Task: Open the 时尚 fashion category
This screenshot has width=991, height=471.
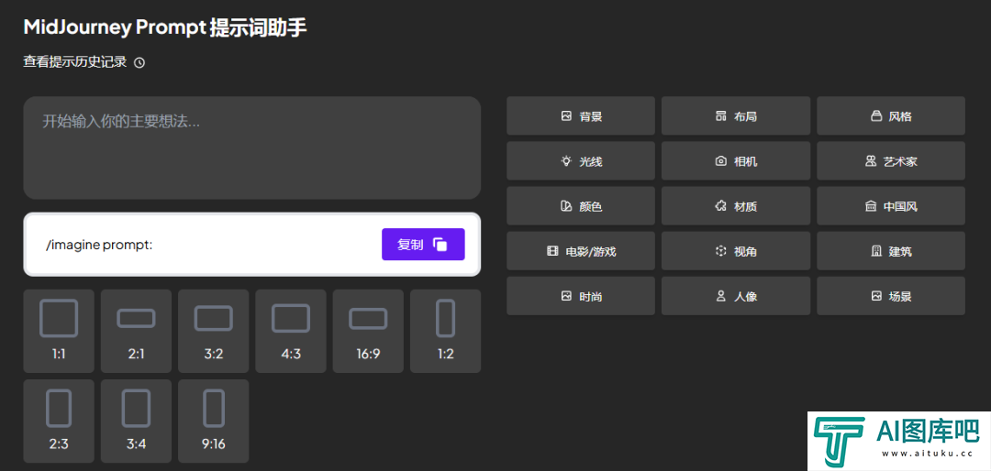Action: (581, 296)
